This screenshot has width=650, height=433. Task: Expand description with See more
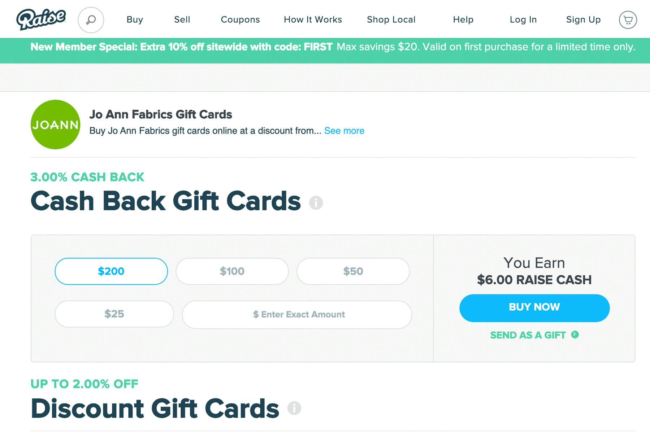point(344,131)
